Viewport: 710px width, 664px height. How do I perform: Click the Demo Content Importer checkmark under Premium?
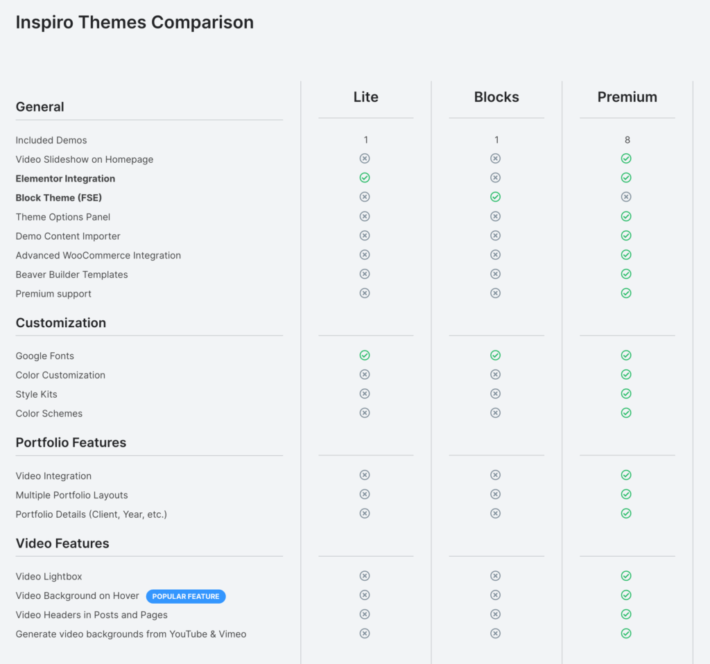[626, 236]
